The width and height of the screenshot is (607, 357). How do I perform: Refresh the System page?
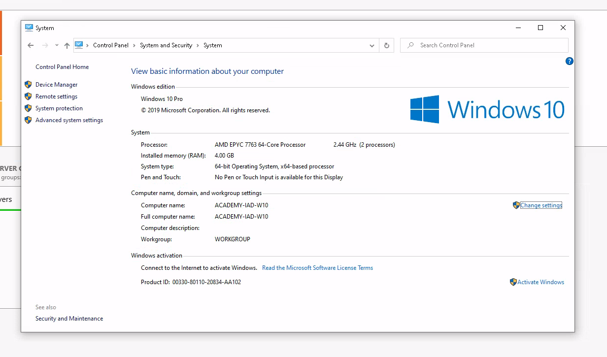pos(386,45)
